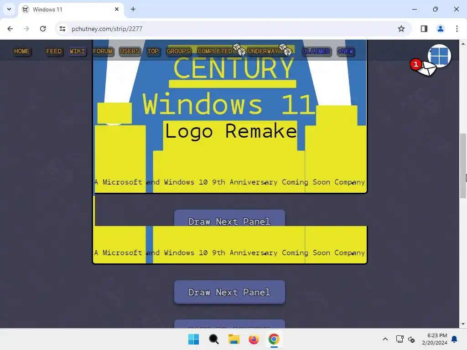Go to the WIKI page
The image size is (467, 350).
tap(77, 51)
